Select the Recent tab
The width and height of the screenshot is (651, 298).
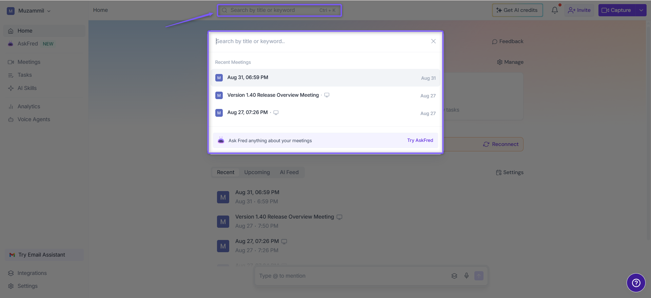click(x=225, y=172)
